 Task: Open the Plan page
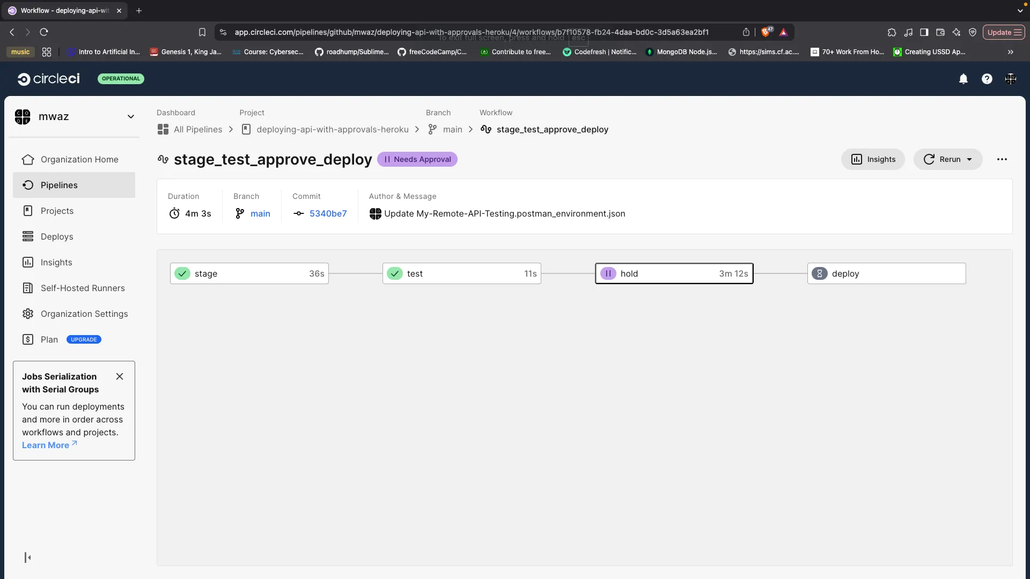coord(74,339)
